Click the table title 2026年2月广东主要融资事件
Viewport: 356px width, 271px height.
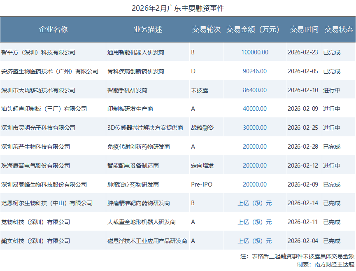[178, 8]
